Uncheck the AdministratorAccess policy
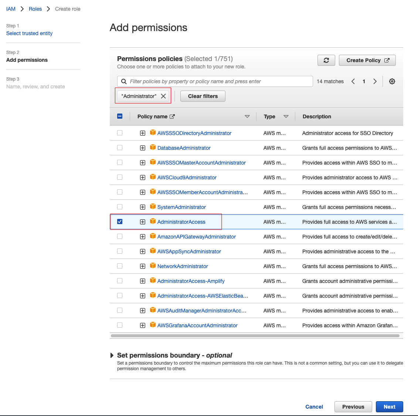The image size is (418, 416). [x=120, y=221]
